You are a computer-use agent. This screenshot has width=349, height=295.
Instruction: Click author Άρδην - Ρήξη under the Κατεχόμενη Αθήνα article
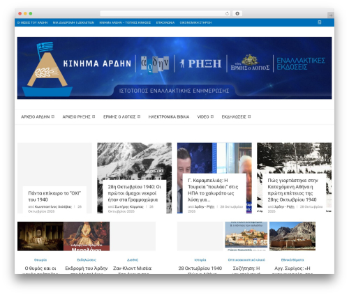coord(284,206)
